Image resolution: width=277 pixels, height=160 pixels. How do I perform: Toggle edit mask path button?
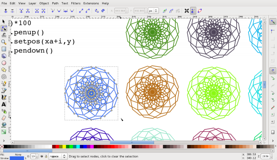tap(171, 11)
